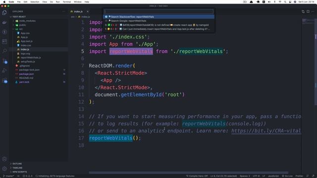Open the Accounts icon in activity bar
The image size is (317, 178).
click(4, 159)
